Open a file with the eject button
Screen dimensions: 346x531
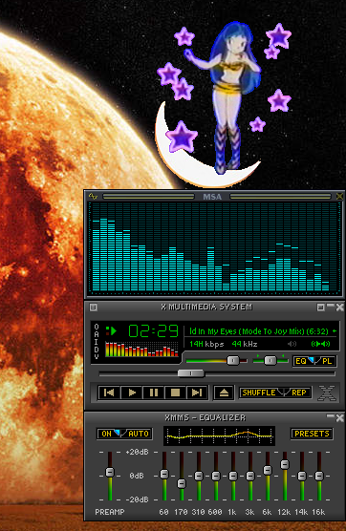[x=224, y=393]
